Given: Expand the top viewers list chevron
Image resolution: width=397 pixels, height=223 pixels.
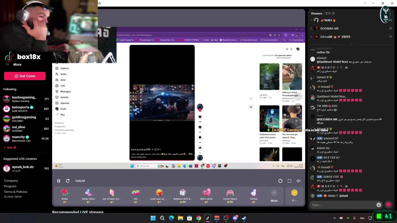Looking at the screenshot, I should click(x=351, y=45).
